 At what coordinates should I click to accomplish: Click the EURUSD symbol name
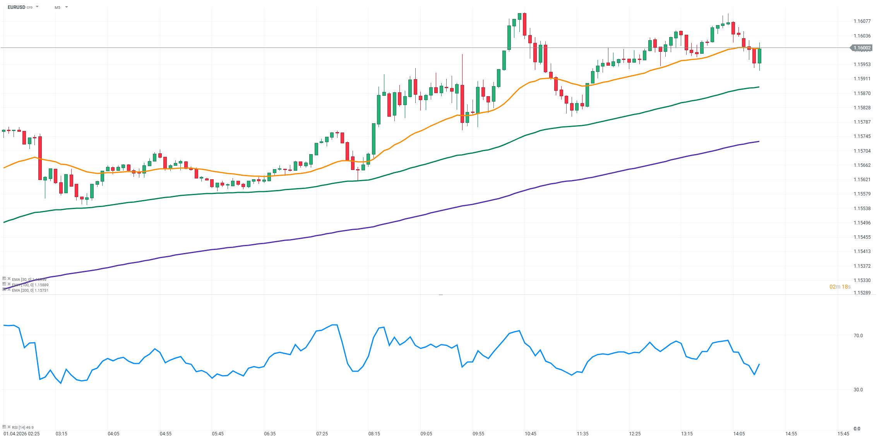tap(16, 7)
